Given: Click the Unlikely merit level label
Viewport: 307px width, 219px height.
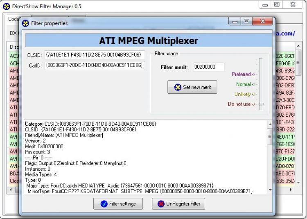Looking at the screenshot, I should (245, 94).
